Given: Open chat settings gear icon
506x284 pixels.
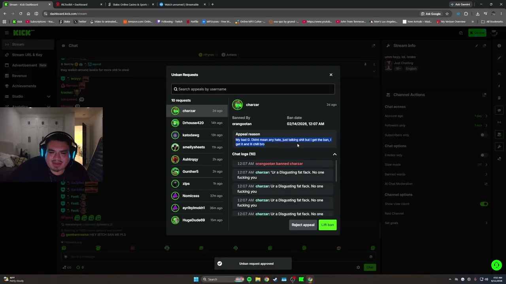Looking at the screenshot, I should click(x=358, y=267).
